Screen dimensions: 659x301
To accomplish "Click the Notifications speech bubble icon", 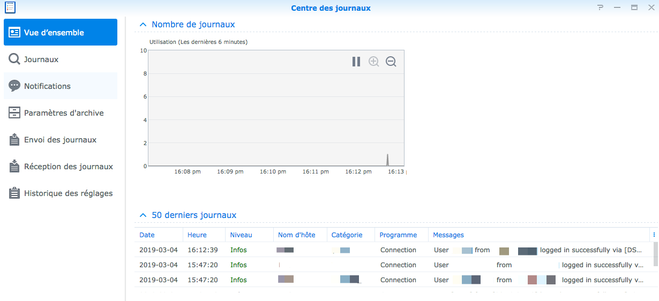I will [x=14, y=86].
